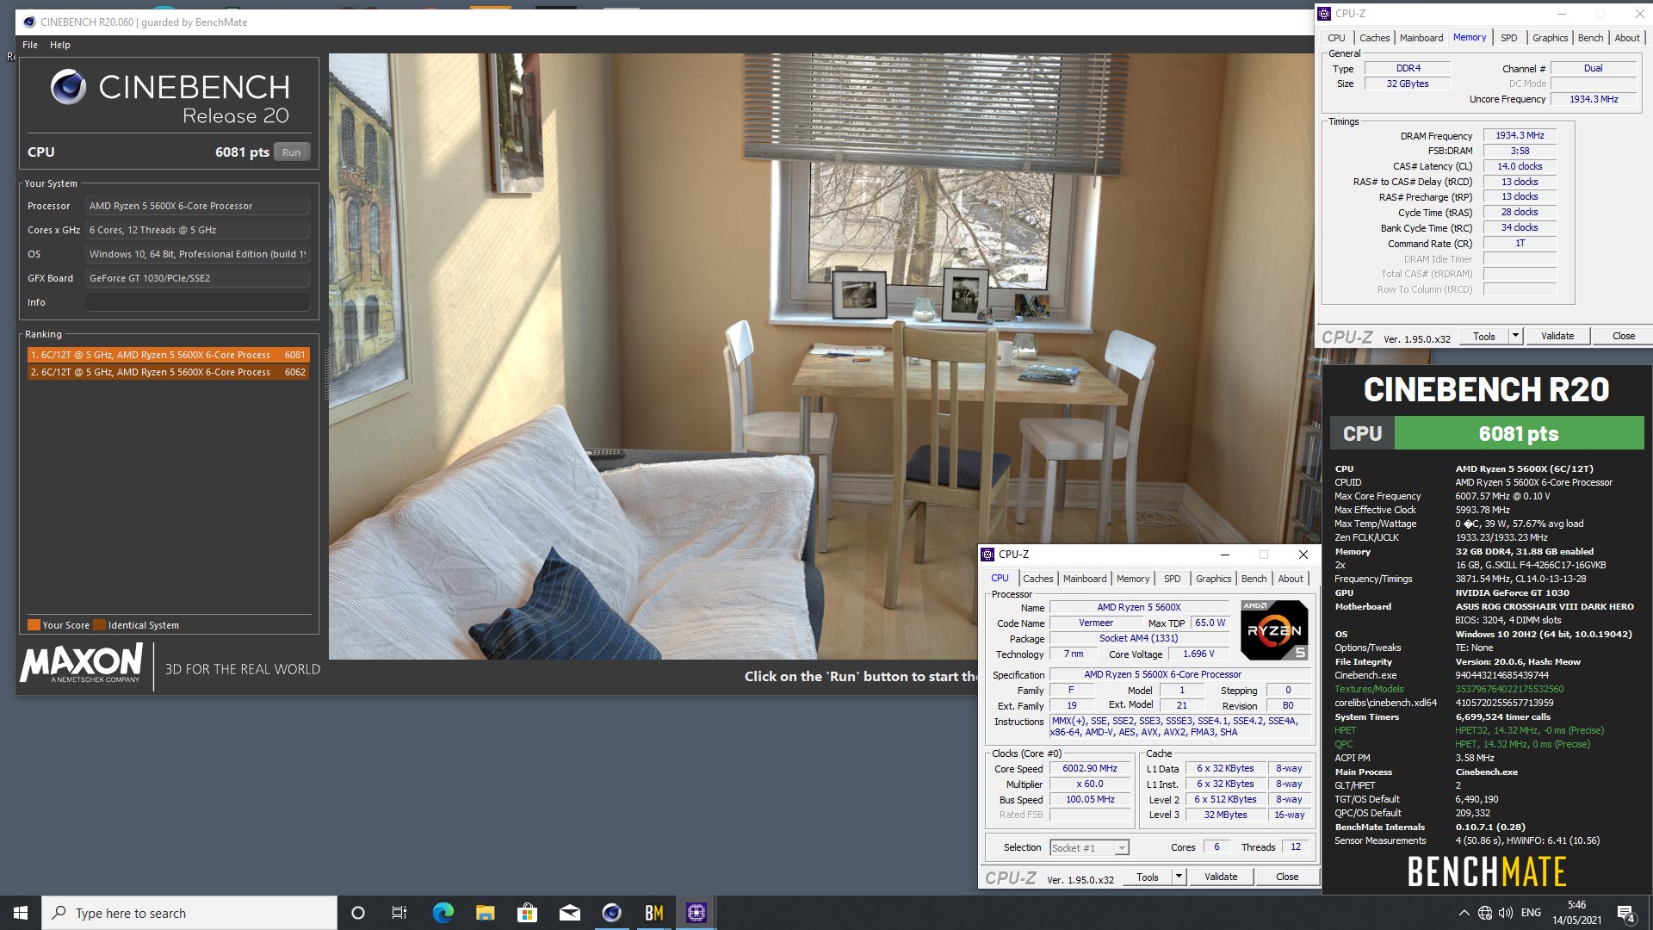Click DRAM Frequency value 1934.3 MHz
This screenshot has width=1653, height=930.
pos(1520,136)
